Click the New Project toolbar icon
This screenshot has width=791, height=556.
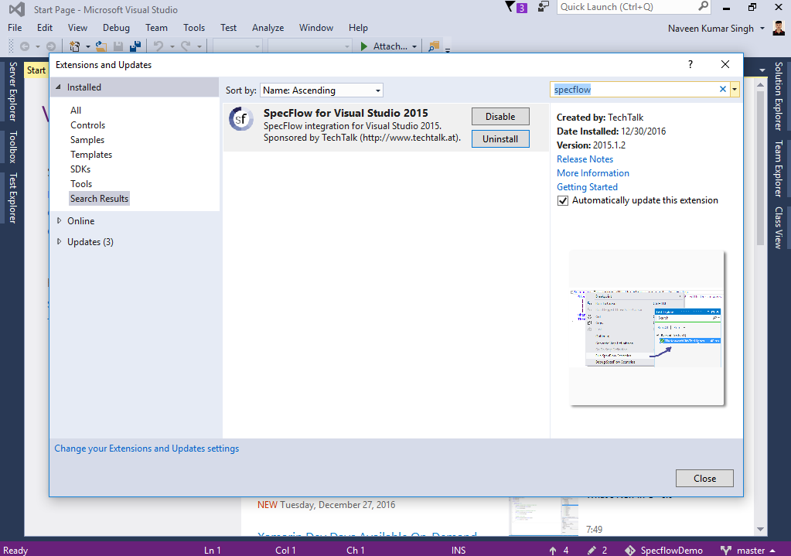coord(75,46)
